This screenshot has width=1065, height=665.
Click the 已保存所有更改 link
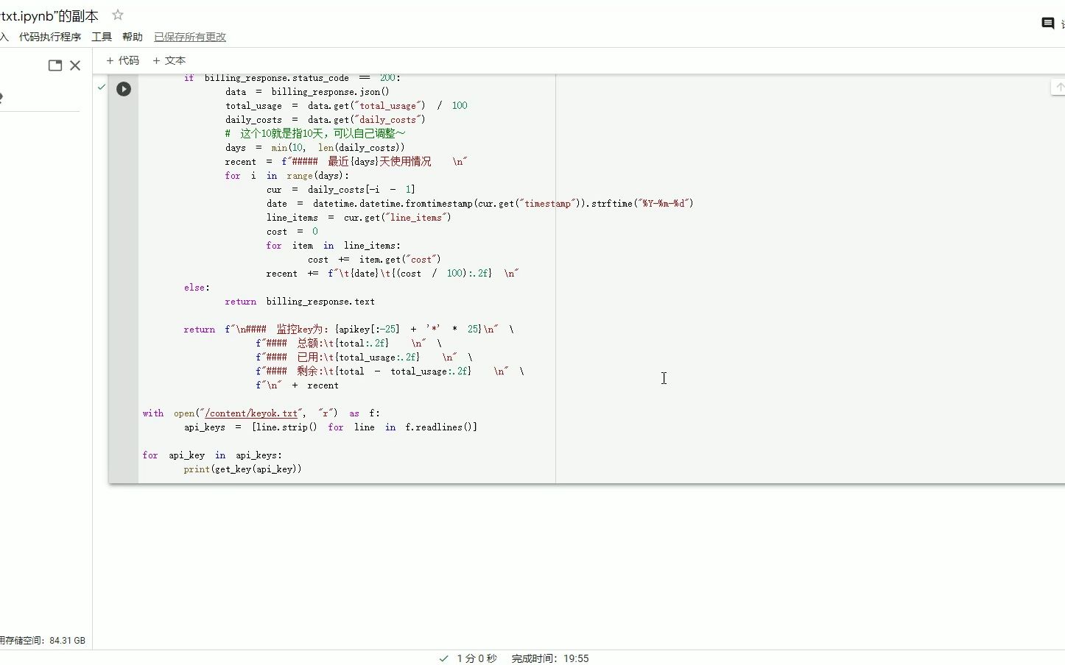coord(189,36)
